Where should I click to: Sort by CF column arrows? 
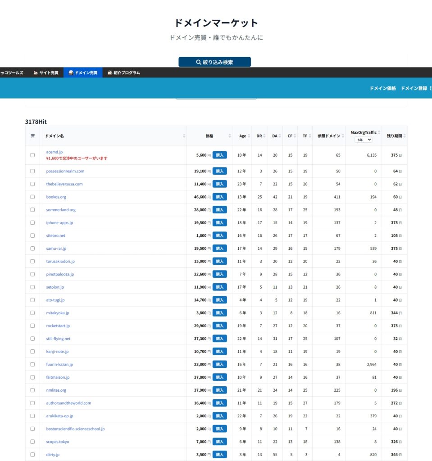point(295,136)
